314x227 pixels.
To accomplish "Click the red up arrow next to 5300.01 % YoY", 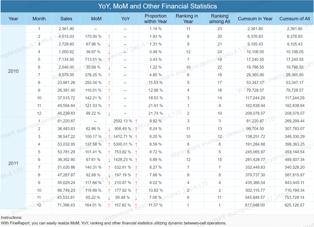I will click(x=136, y=145).
